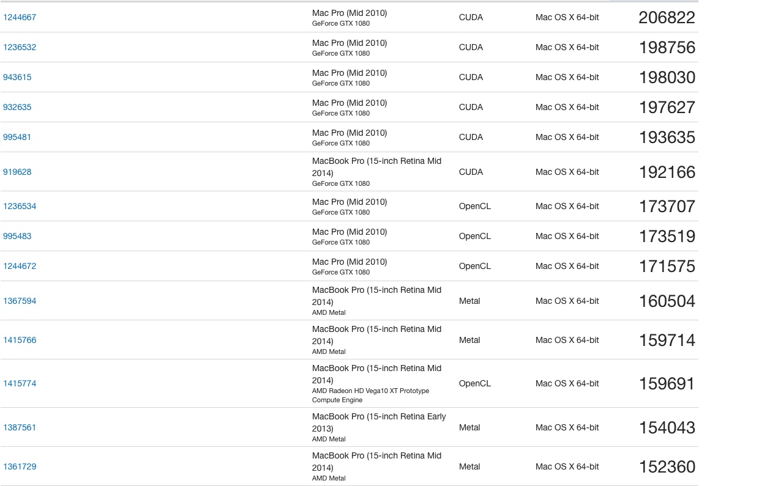This screenshot has height=486, width=770.
Task: View Metal result 1367594
Action: point(20,301)
